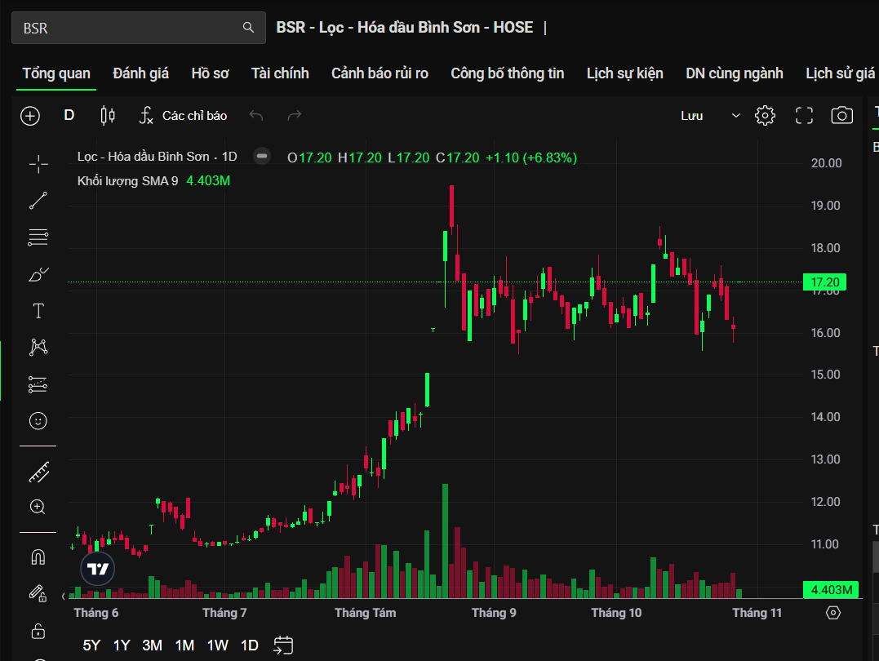
Task: Click the BSR stock search field
Action: pyautogui.click(x=131, y=28)
